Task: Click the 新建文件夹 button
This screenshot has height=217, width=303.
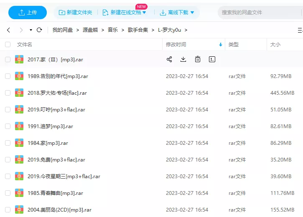Action: pyautogui.click(x=76, y=13)
